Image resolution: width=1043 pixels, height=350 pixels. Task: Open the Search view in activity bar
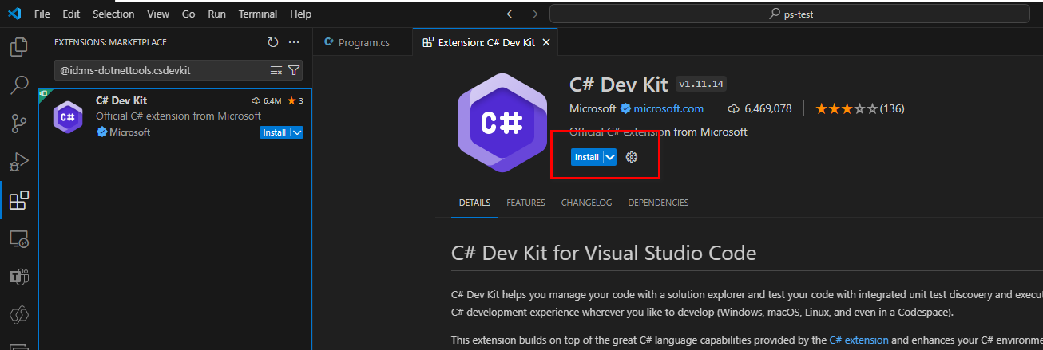tap(18, 85)
